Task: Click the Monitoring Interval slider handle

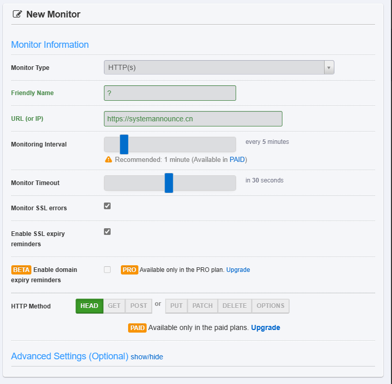Action: 124,144
